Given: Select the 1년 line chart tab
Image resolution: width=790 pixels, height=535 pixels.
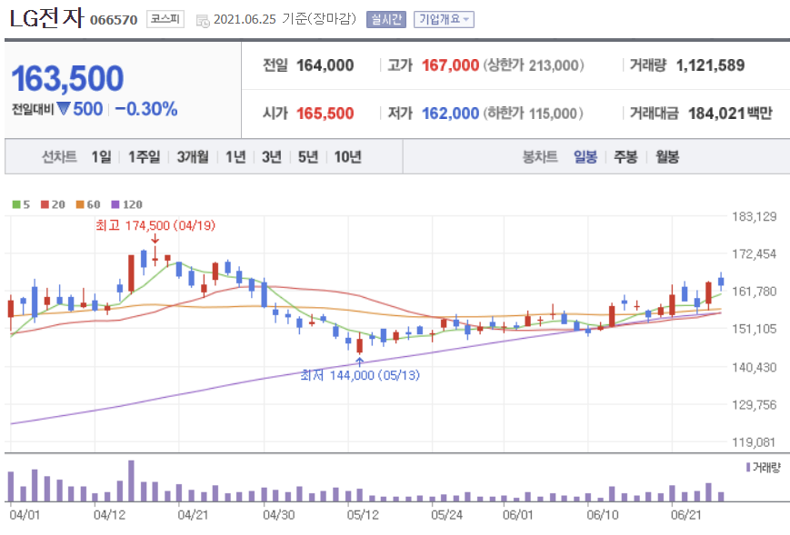Looking at the screenshot, I should 235,157.
